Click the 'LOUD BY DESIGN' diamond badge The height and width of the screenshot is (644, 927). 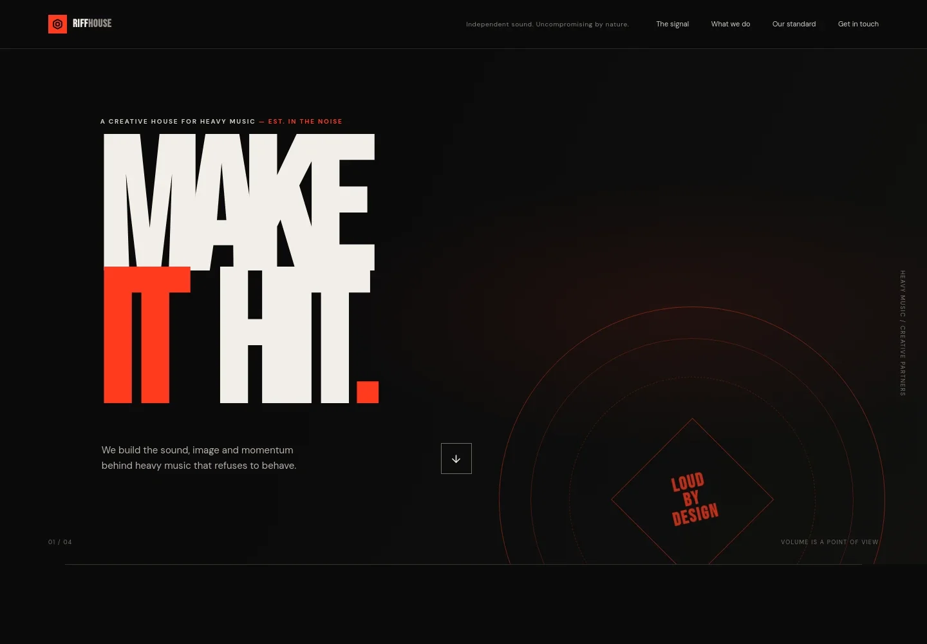click(693, 499)
